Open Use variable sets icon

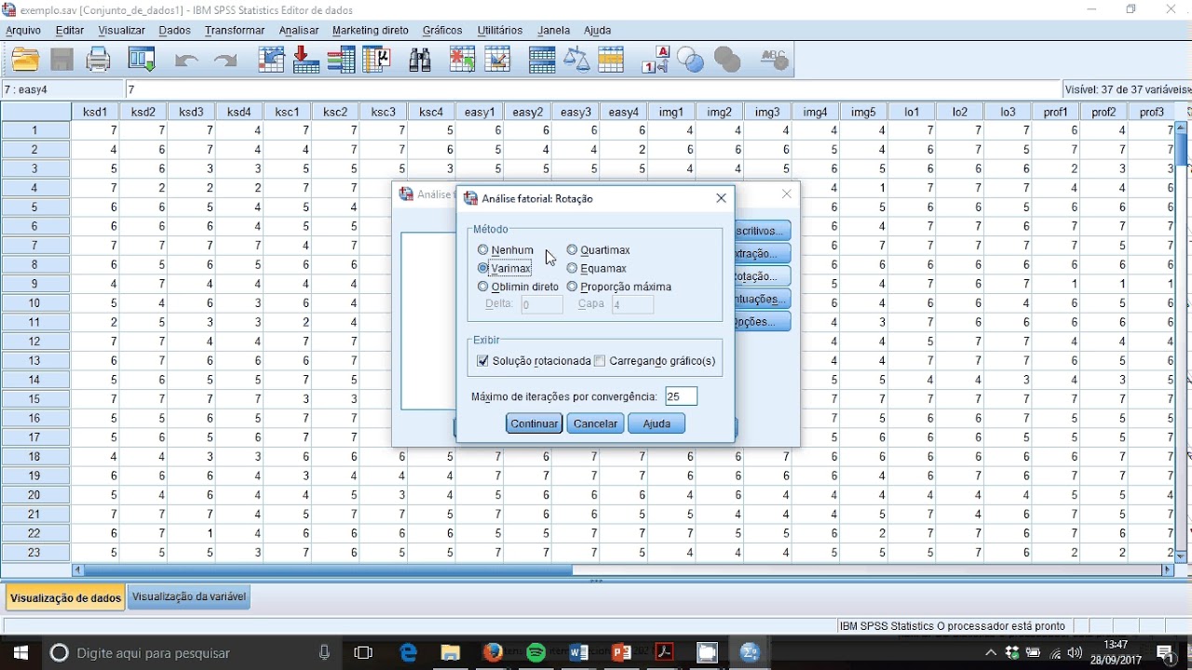point(691,60)
